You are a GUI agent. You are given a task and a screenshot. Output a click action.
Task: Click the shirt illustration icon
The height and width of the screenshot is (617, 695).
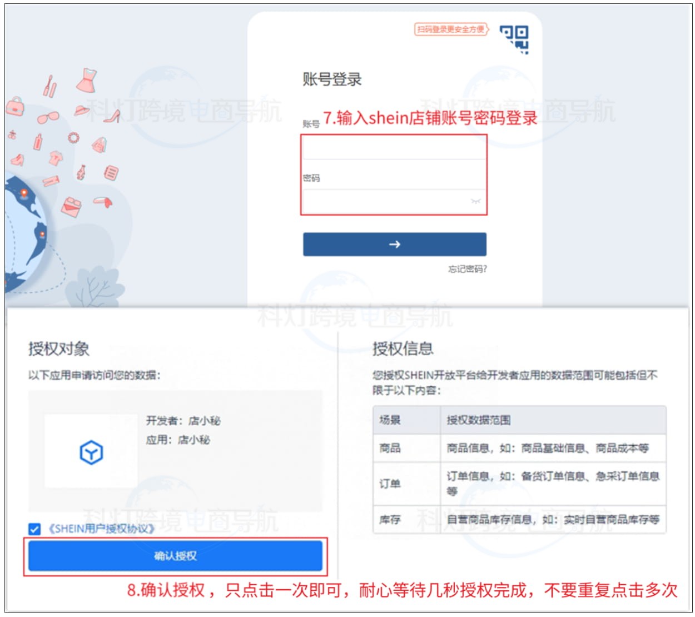pyautogui.click(x=55, y=159)
